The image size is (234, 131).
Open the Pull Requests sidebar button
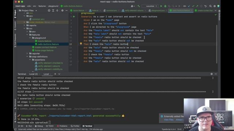tap(15, 40)
